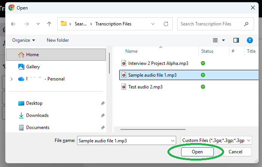Unpin Desktop using its pin icon

(103, 103)
